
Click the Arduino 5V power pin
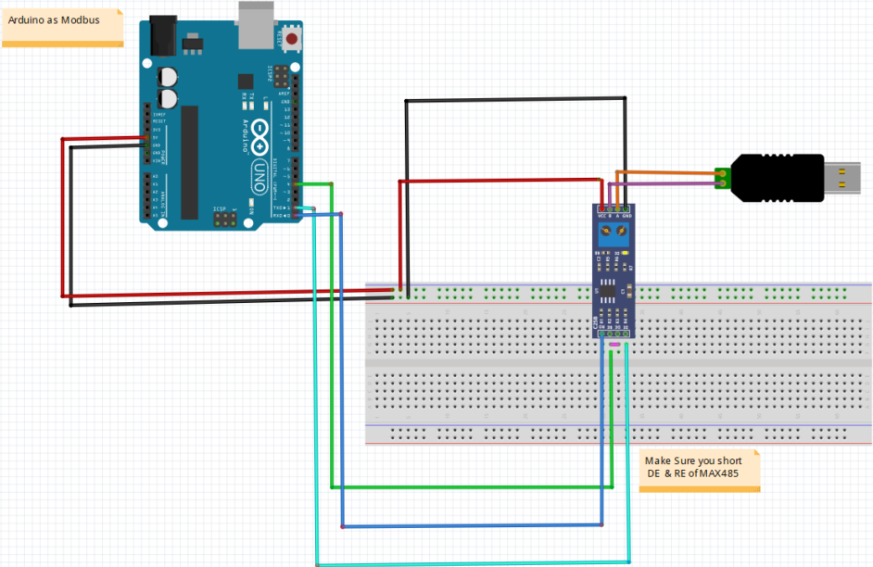[147, 137]
